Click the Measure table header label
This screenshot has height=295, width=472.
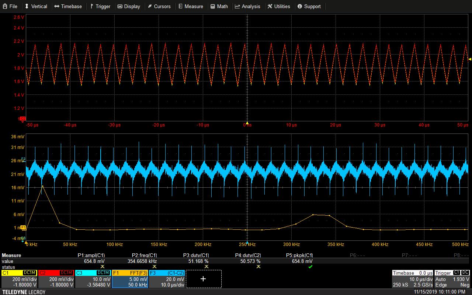[11, 255]
